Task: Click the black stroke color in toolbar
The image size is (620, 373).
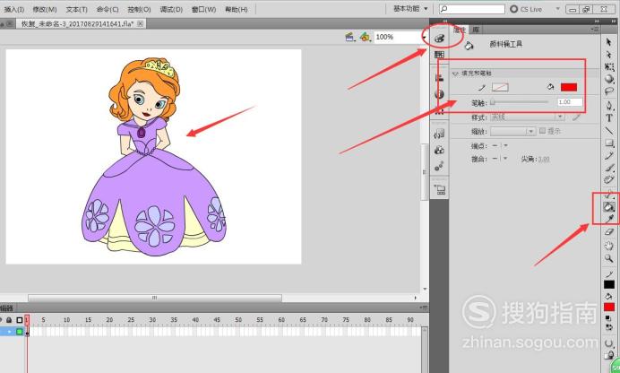Action: click(x=609, y=284)
